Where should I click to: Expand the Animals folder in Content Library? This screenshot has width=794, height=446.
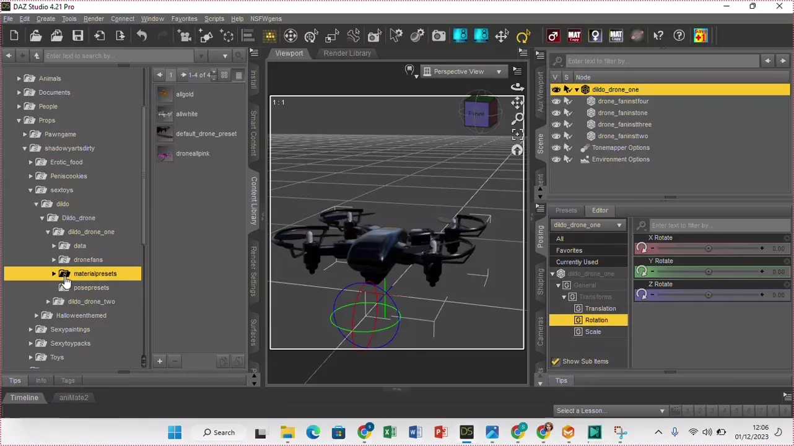point(19,79)
